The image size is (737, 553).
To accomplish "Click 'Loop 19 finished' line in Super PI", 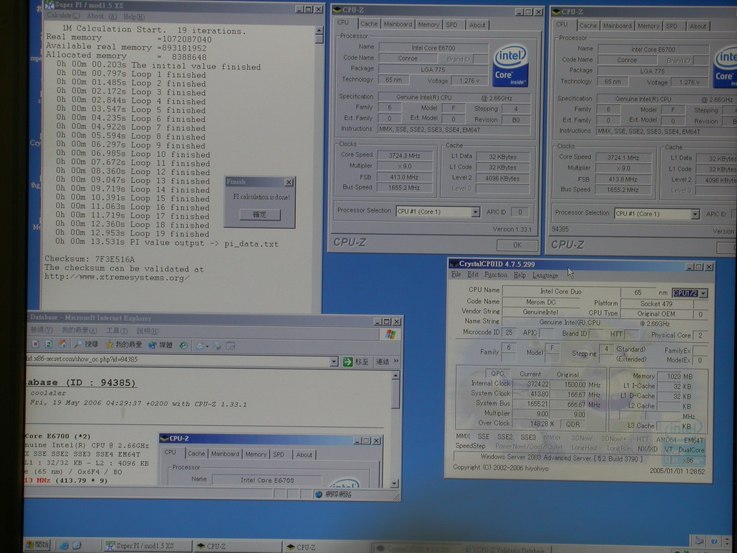I will coord(132,234).
